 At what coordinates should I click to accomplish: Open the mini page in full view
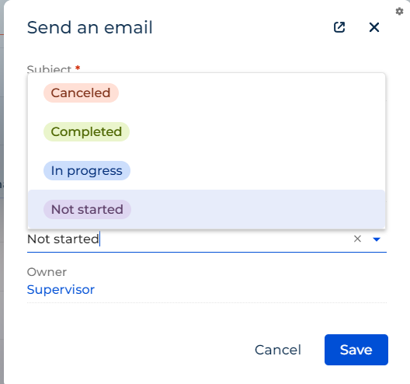339,27
